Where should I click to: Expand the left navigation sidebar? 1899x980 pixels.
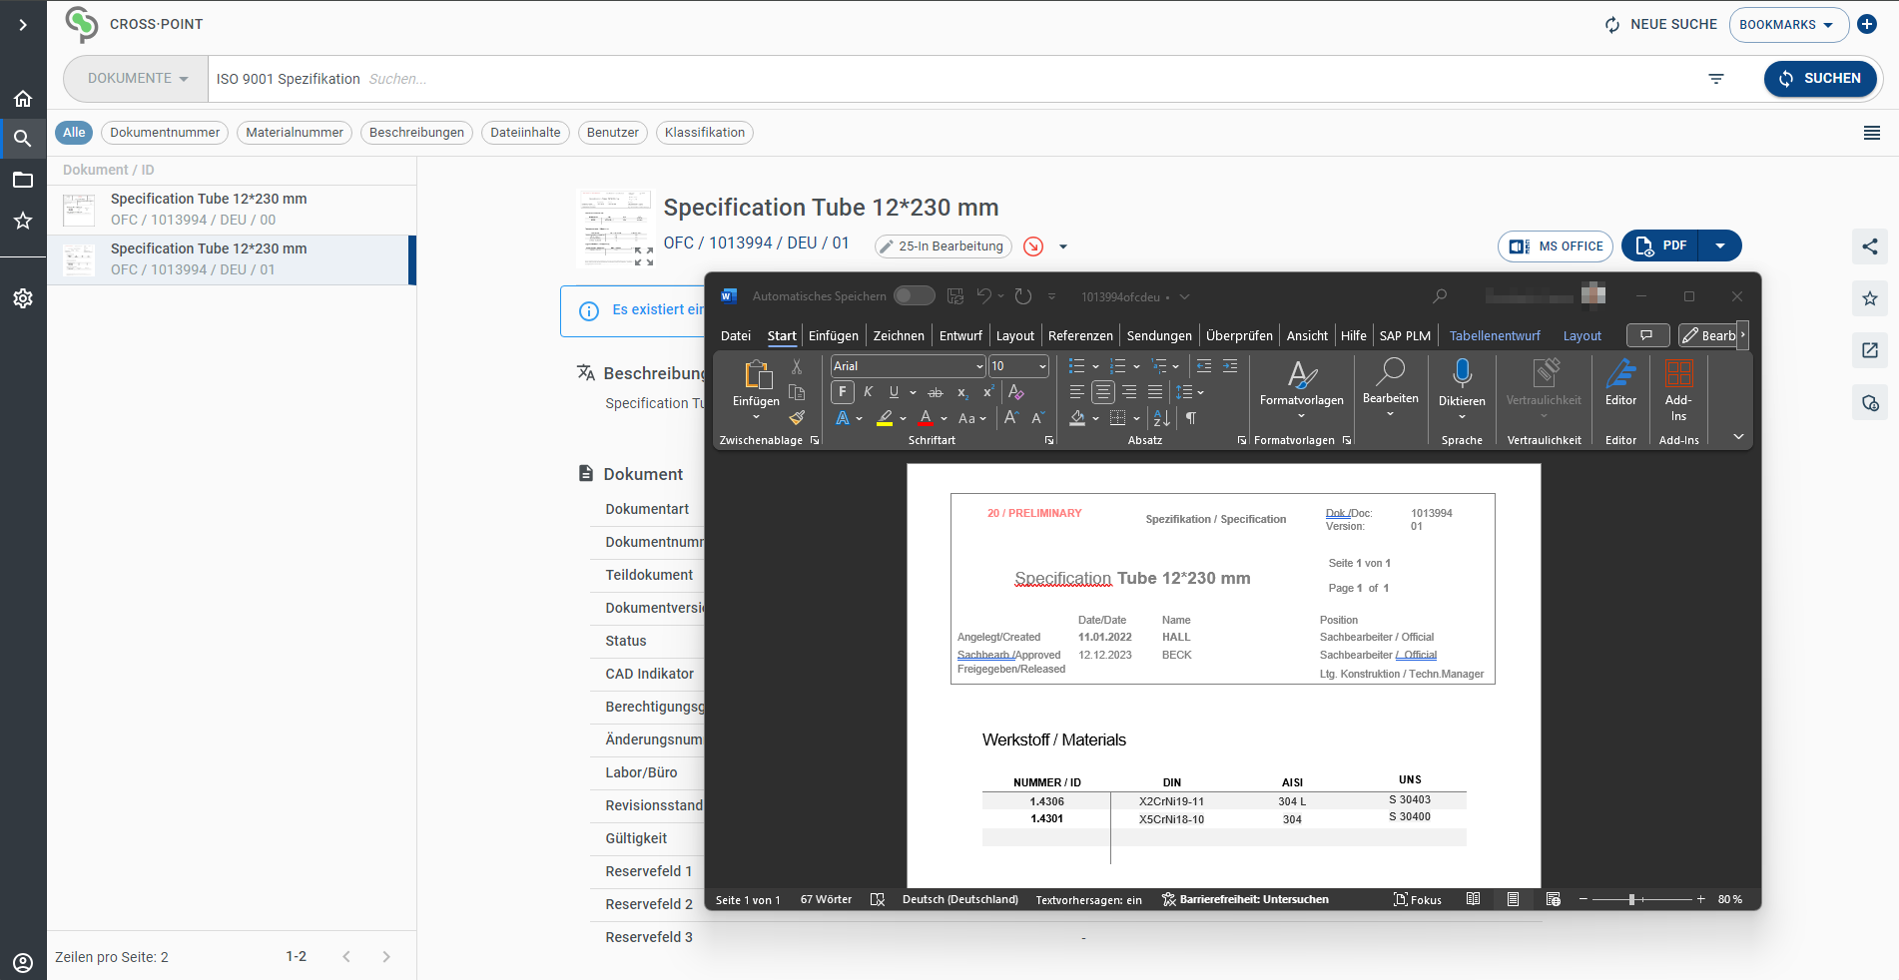(x=23, y=24)
